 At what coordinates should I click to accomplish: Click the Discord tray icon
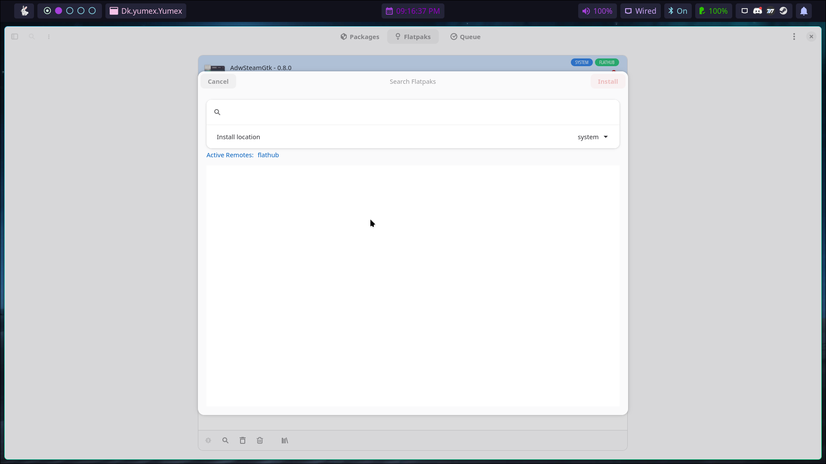coord(758,11)
